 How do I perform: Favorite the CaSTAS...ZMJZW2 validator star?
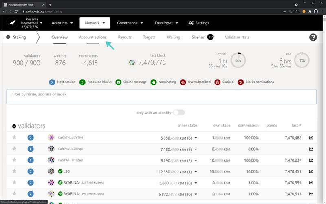coord(14,160)
